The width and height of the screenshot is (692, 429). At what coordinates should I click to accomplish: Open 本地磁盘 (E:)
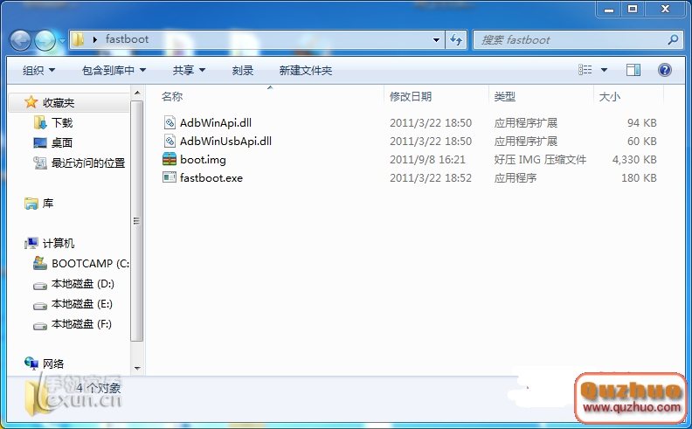tap(81, 304)
